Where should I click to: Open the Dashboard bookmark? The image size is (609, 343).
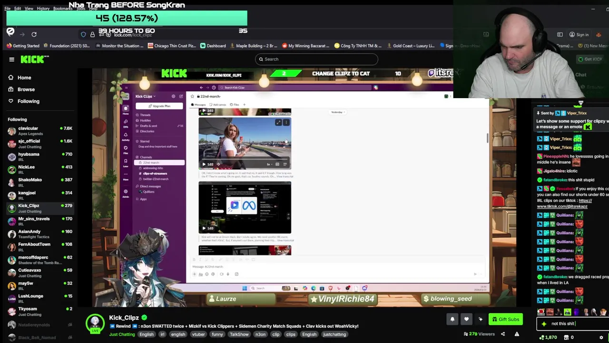click(213, 46)
